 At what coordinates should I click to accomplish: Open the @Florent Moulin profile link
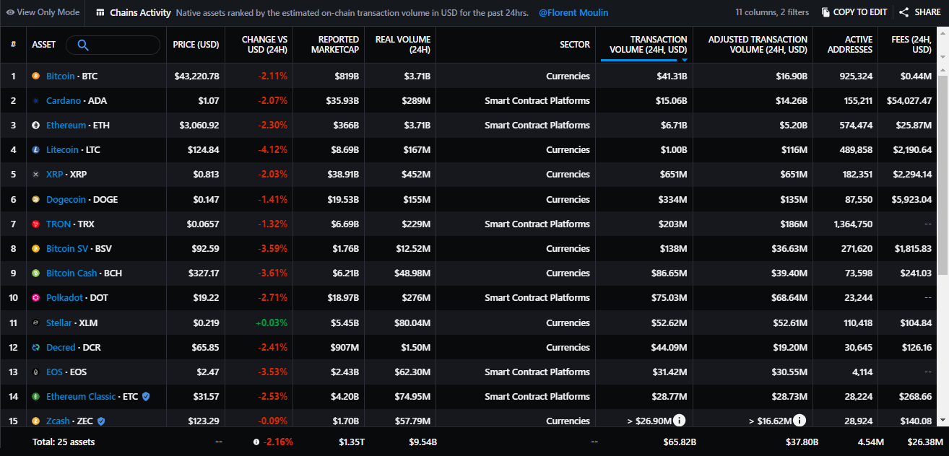coord(573,12)
